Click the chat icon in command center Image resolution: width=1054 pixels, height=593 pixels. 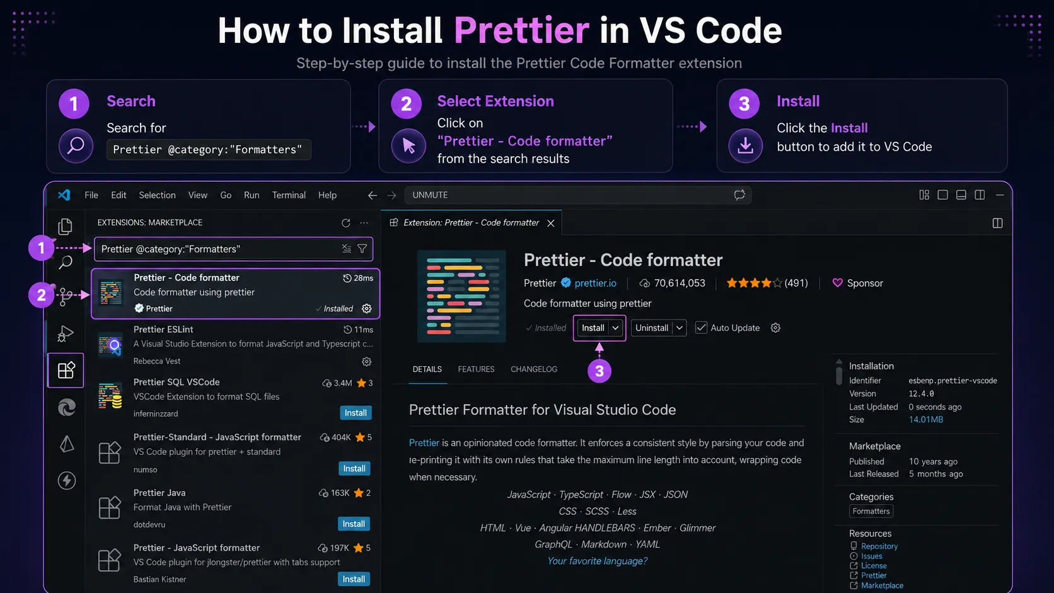tap(739, 195)
